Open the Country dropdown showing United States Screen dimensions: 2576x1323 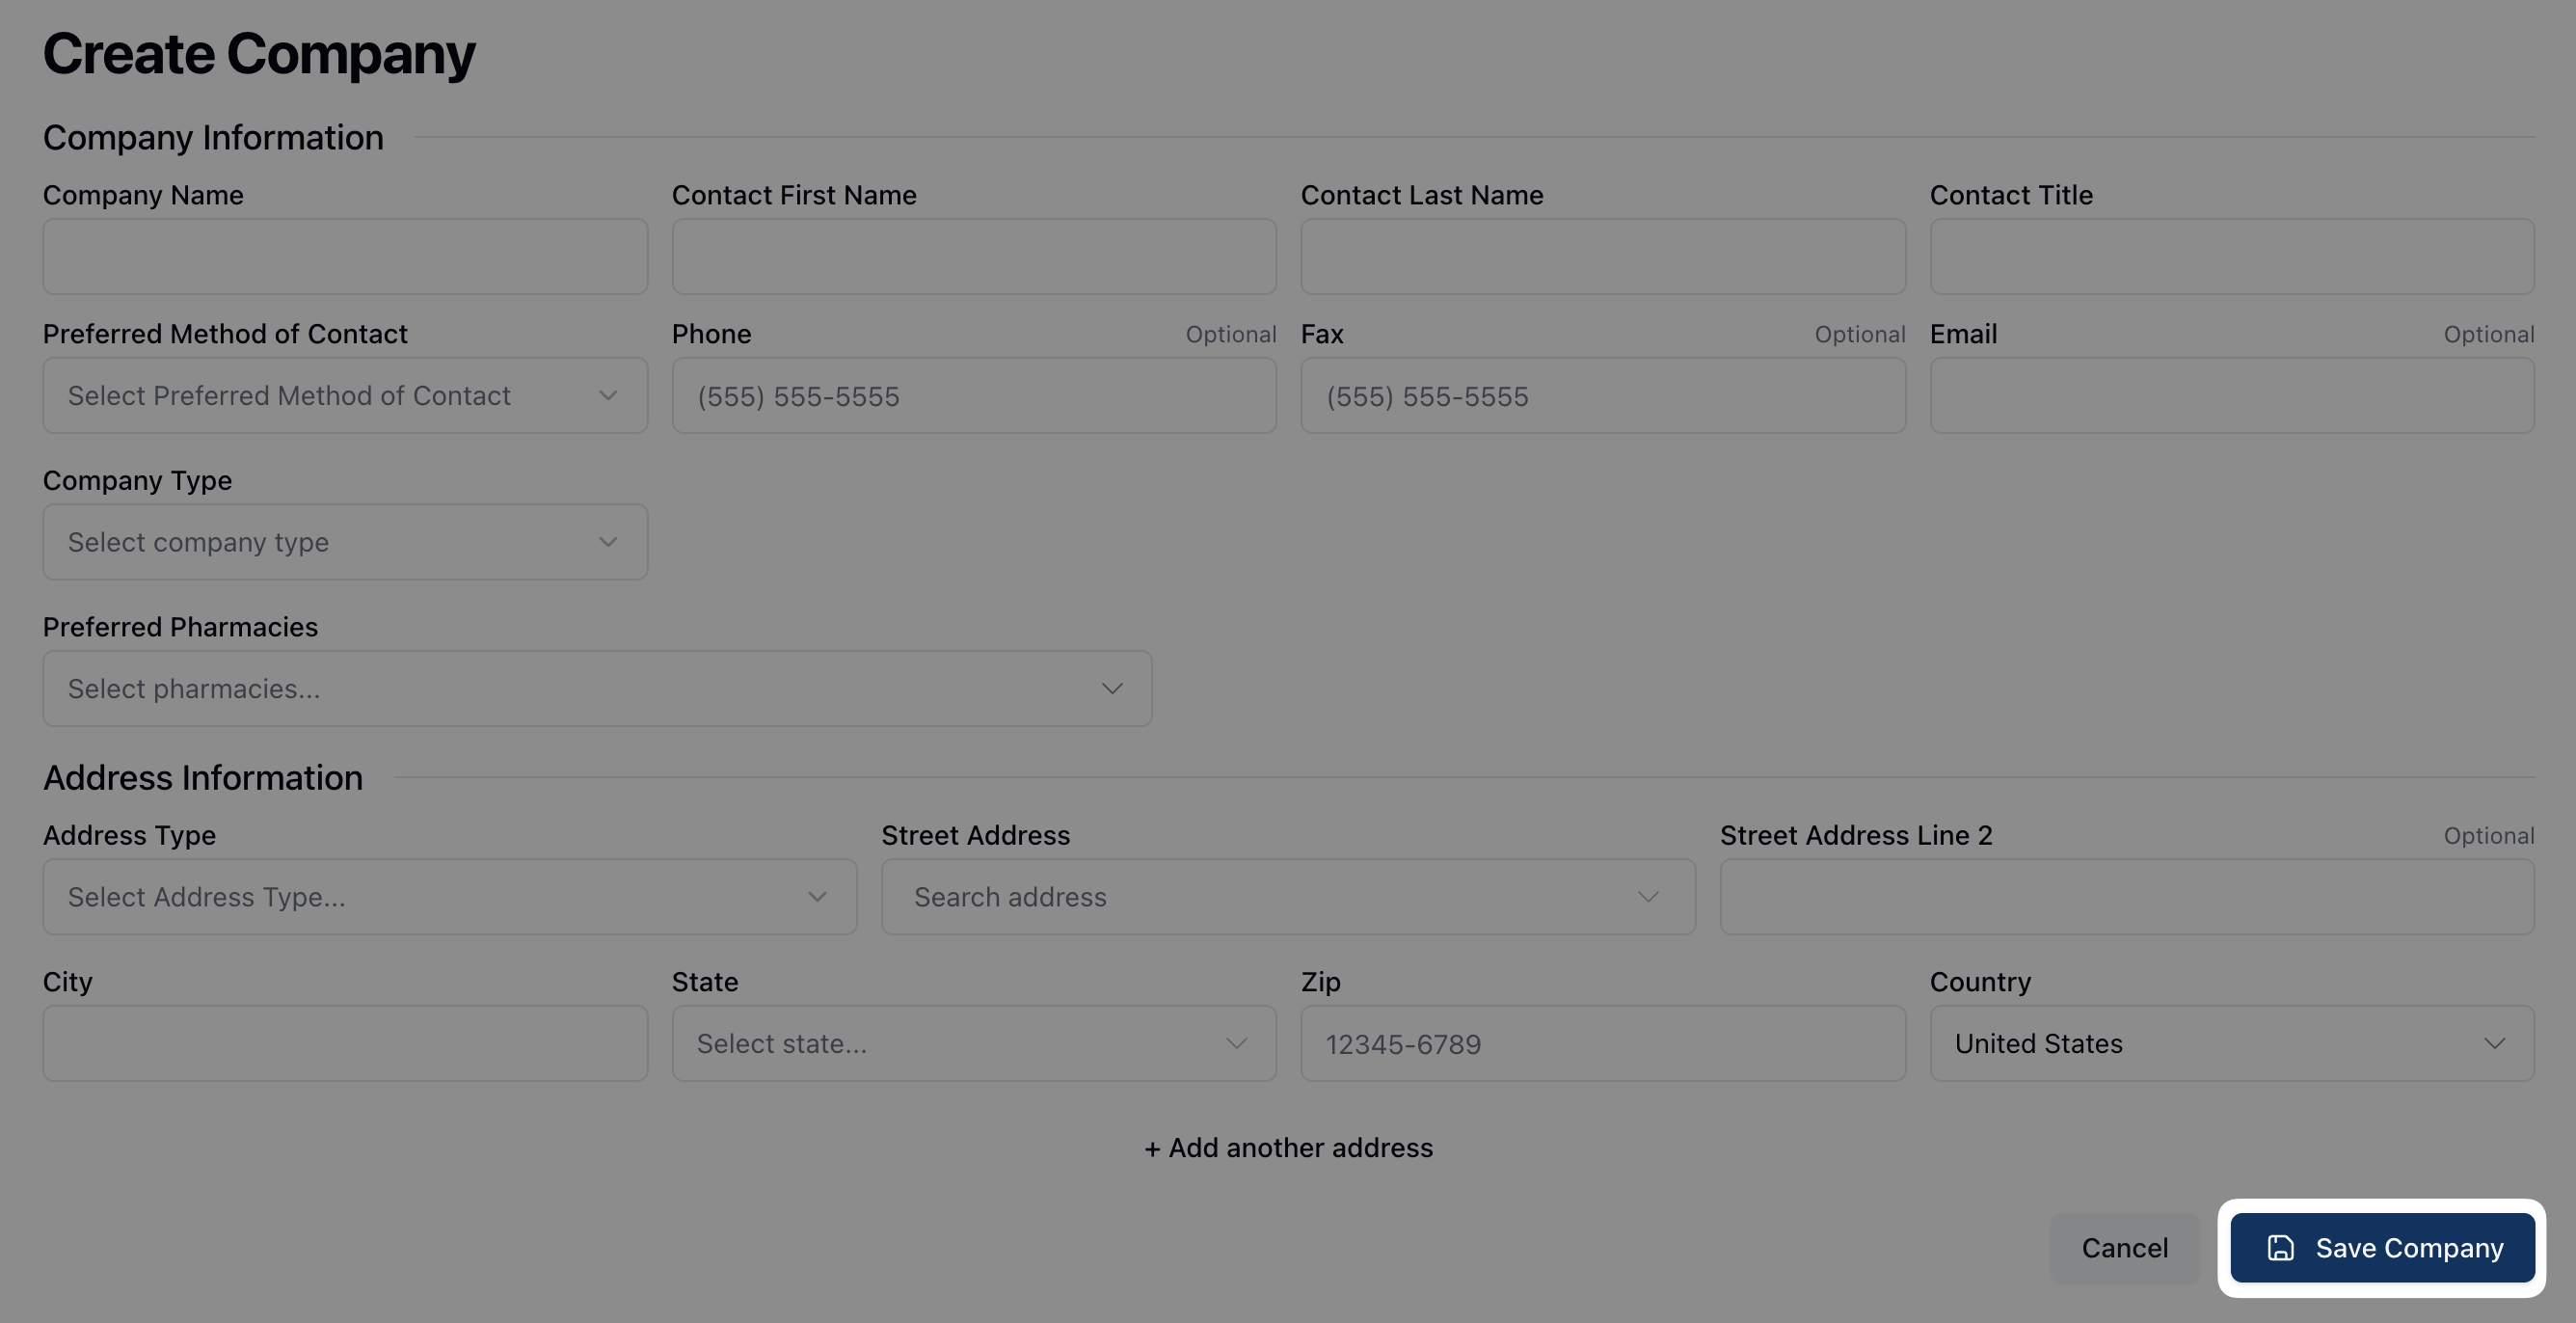pos(2231,1044)
